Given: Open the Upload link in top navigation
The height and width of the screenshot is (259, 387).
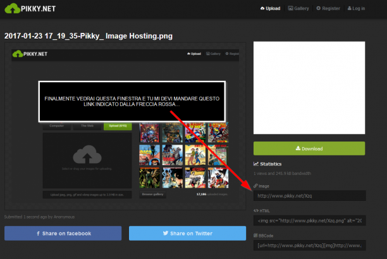Looking at the screenshot, I should pyautogui.click(x=270, y=8).
